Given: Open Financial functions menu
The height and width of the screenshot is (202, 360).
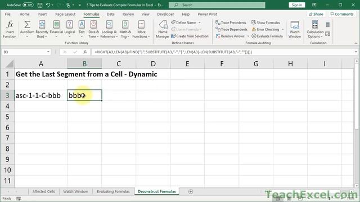Looking at the screenshot, I should [x=56, y=29].
